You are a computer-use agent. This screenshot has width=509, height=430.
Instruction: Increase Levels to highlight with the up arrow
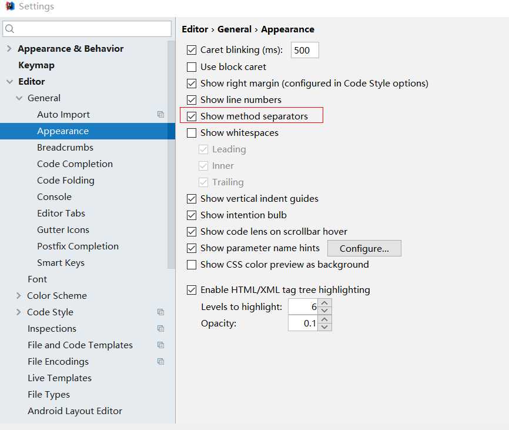coord(324,303)
